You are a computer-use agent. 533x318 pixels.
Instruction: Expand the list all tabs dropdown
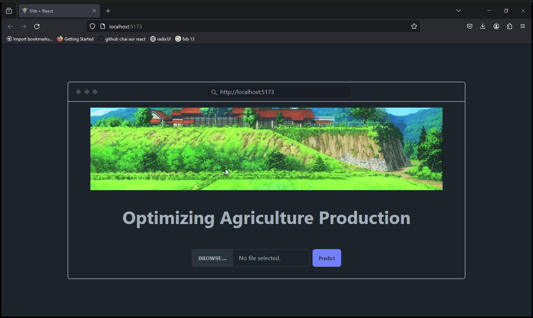[x=458, y=11]
